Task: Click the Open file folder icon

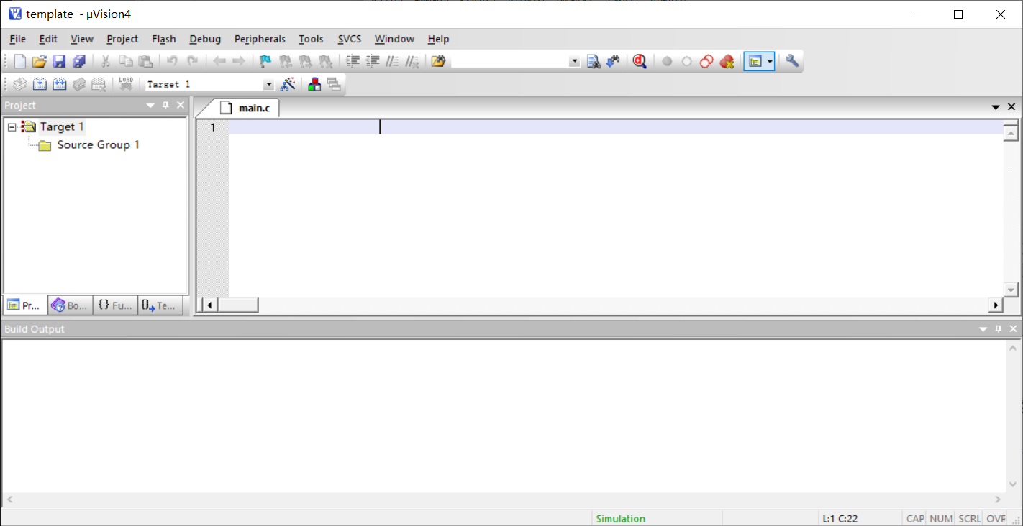Action: pyautogui.click(x=40, y=62)
